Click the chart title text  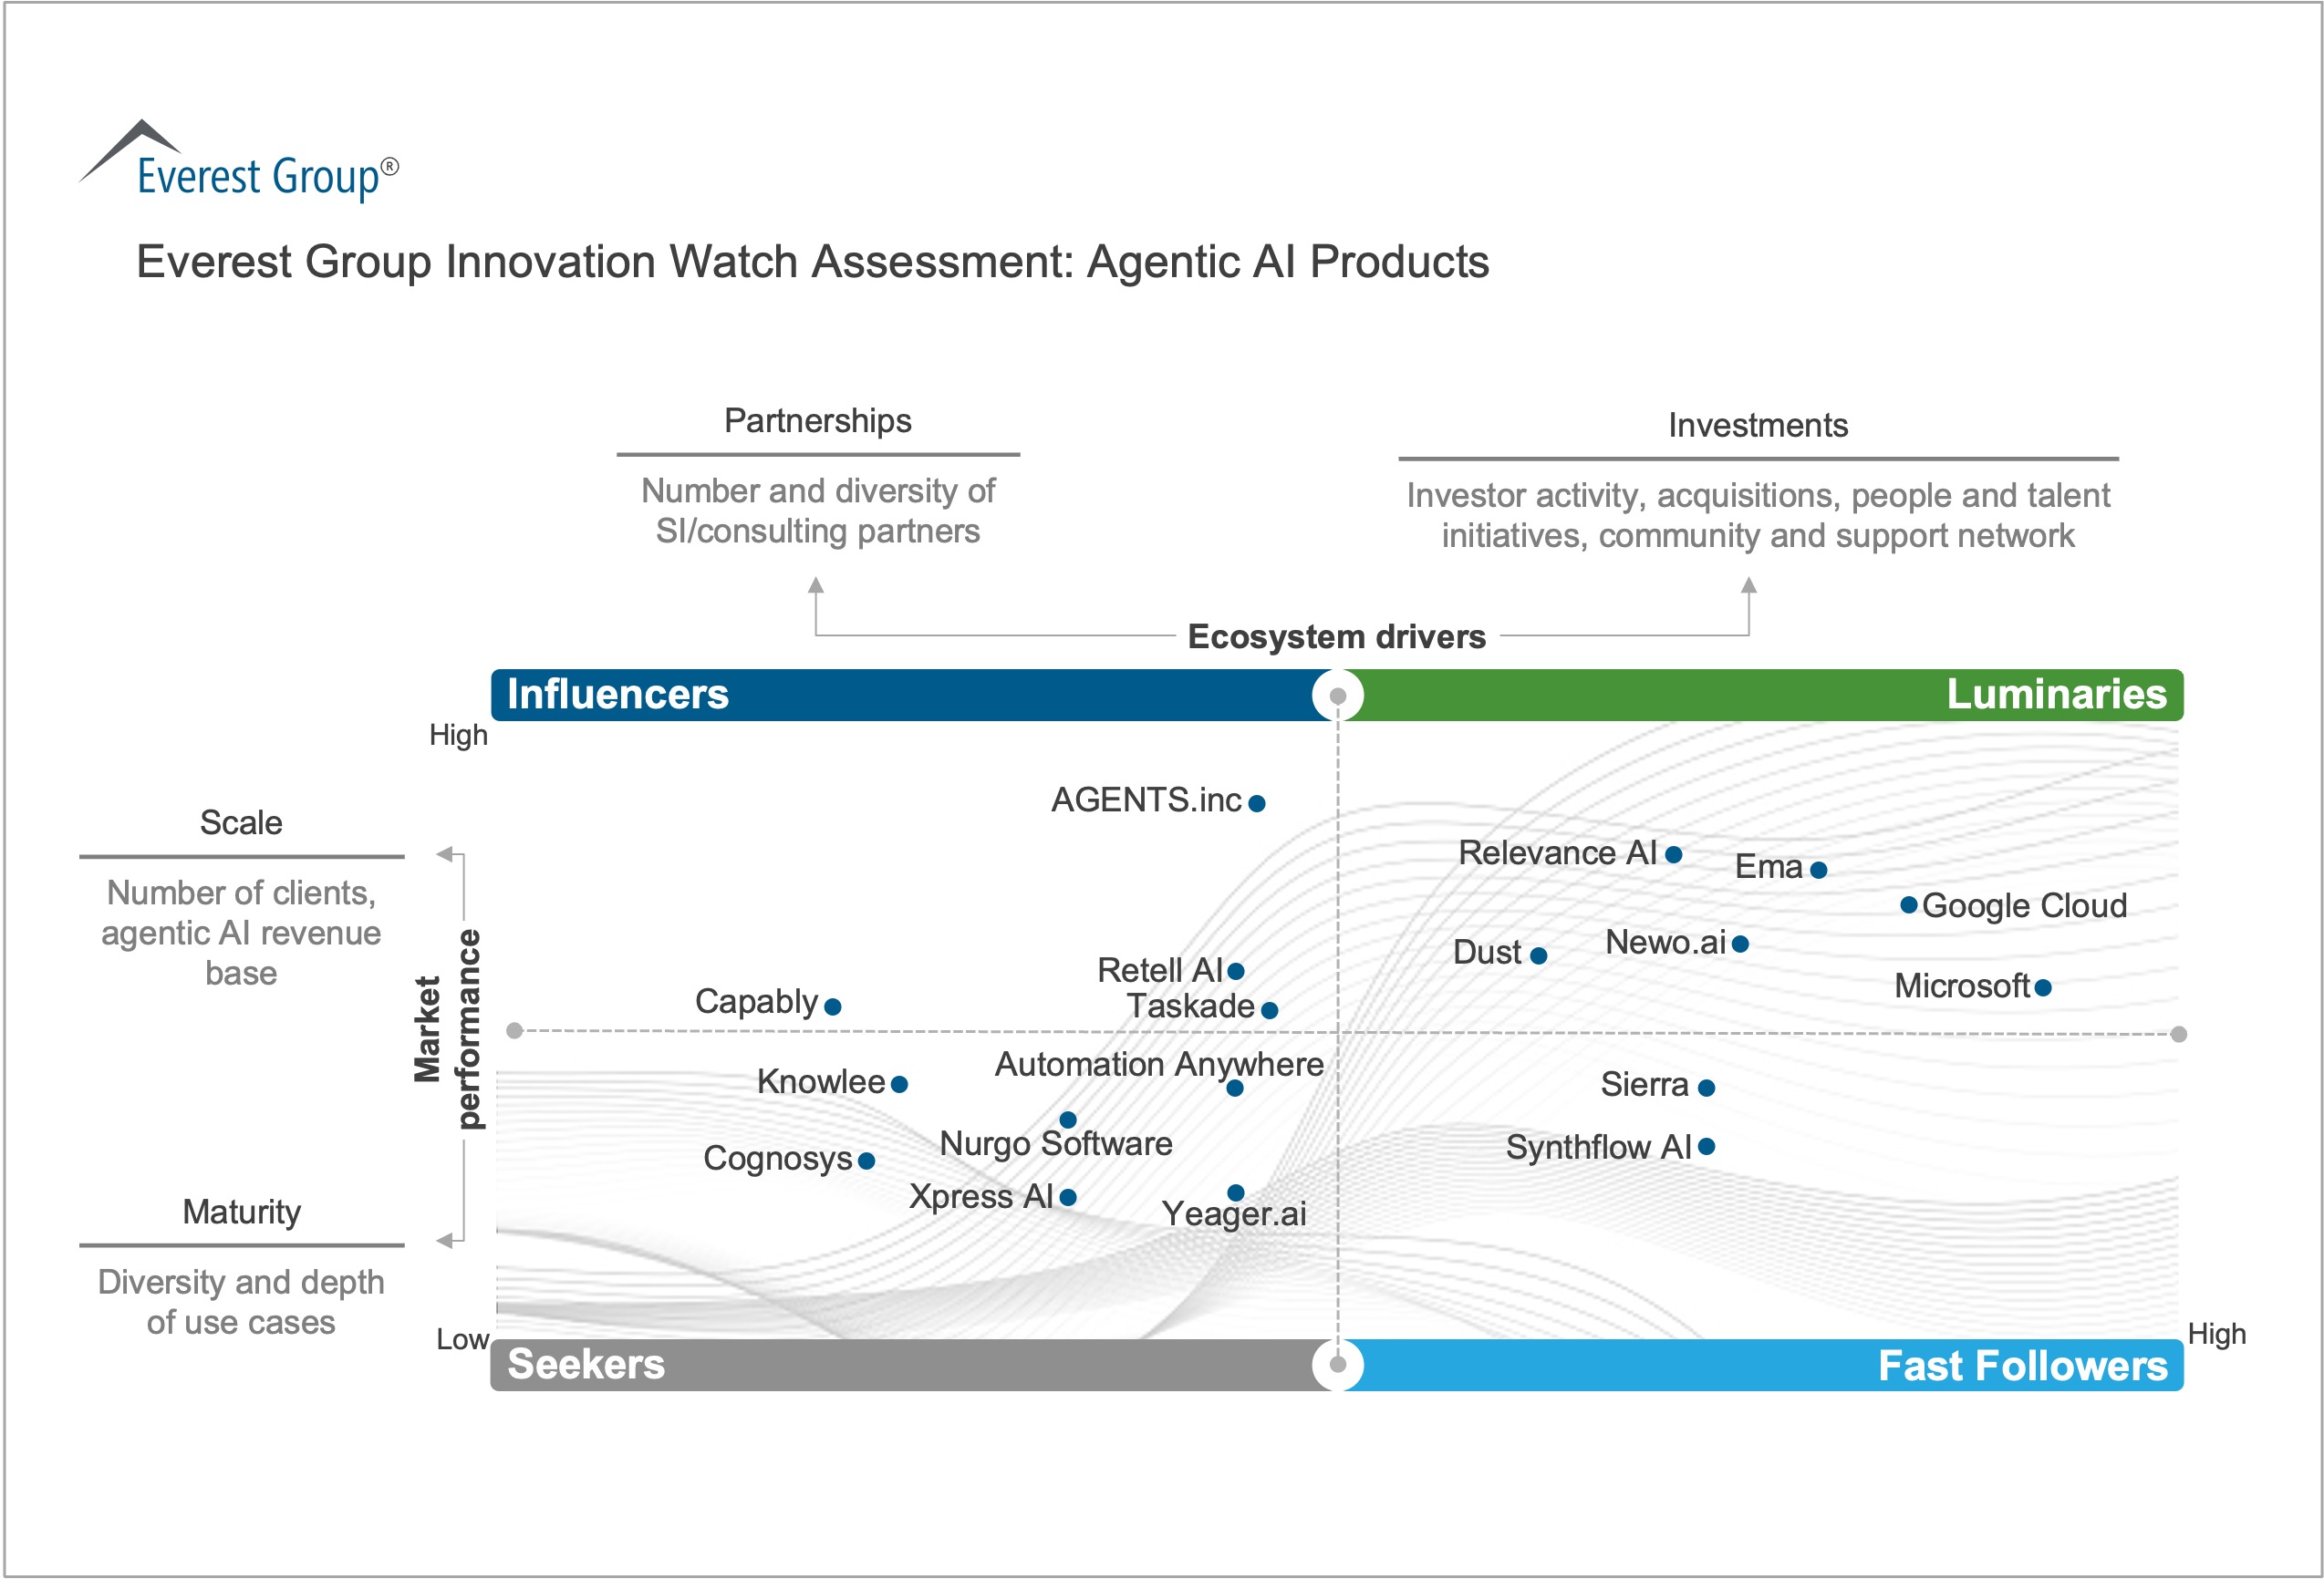(812, 262)
